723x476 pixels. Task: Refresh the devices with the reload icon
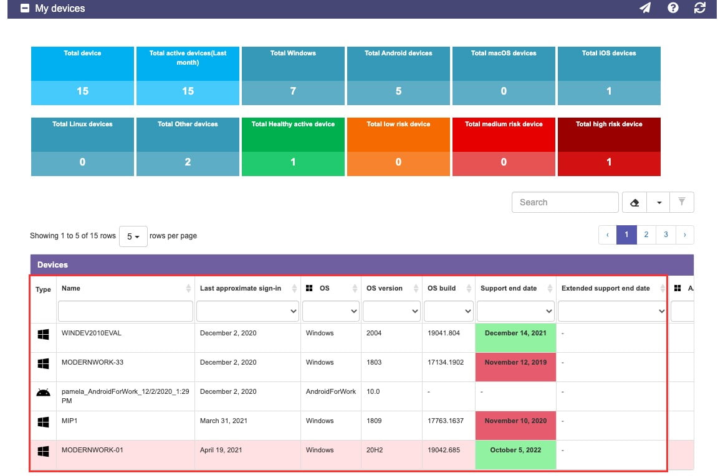[x=700, y=8]
